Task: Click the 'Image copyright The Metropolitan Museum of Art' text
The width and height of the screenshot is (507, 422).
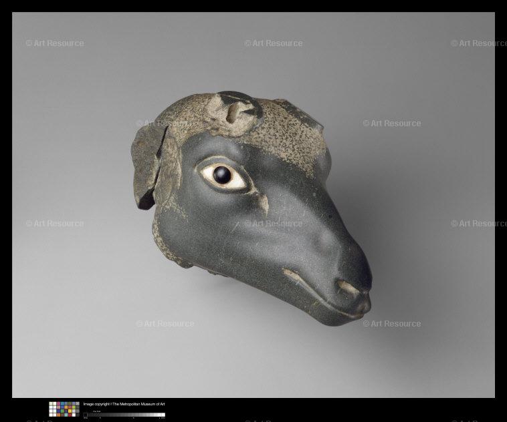Action: 124,404
